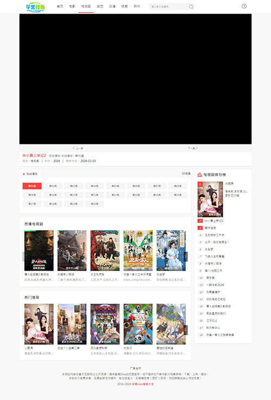This screenshot has height=400, width=271.
Task: Click the site logo in header
Action: (35, 7)
